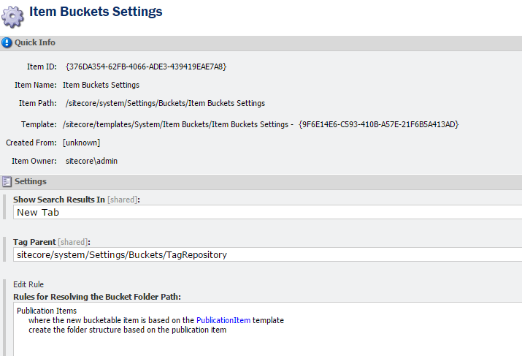Click the Settings section icon

tap(7, 181)
